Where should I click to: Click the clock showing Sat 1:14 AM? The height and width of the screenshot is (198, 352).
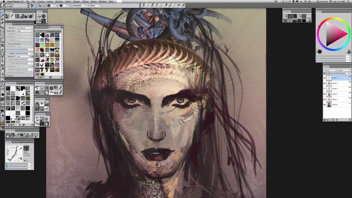tap(339, 1)
